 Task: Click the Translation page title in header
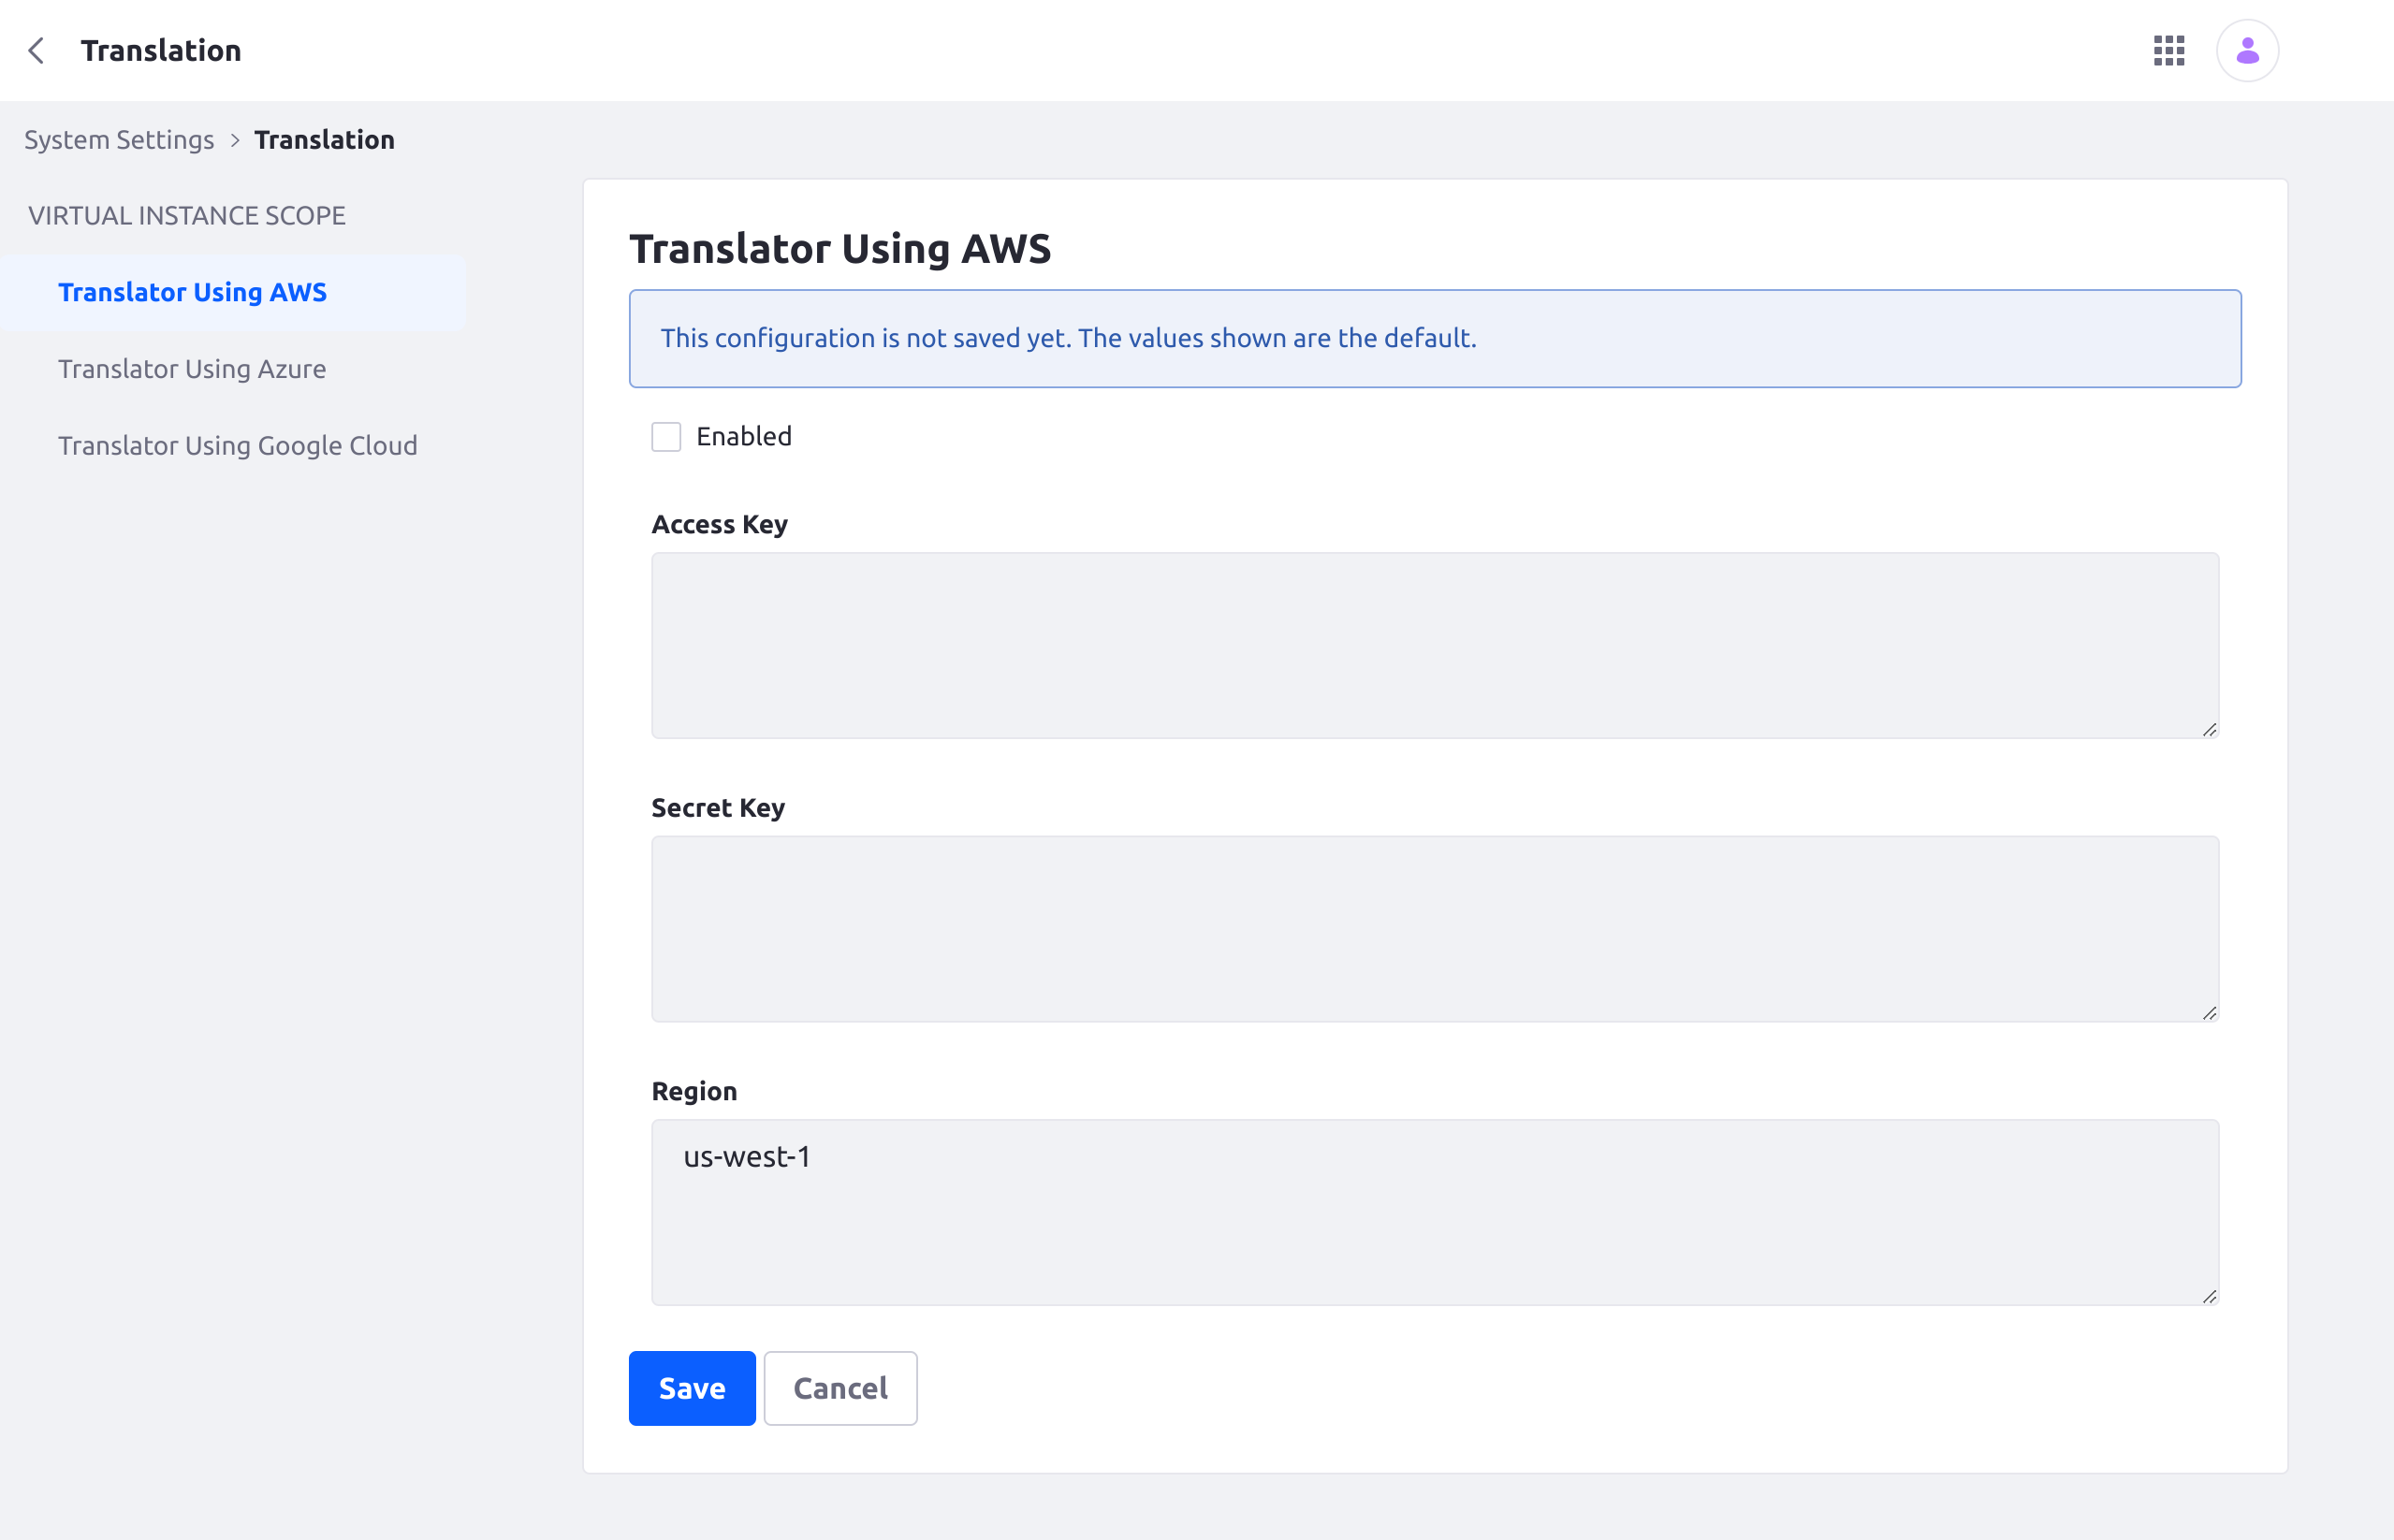[x=161, y=50]
